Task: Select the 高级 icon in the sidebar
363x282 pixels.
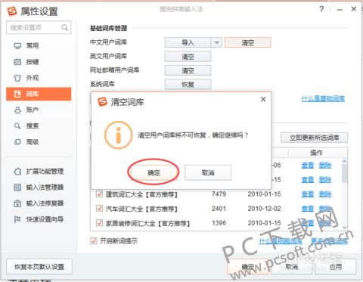Action: (x=17, y=142)
